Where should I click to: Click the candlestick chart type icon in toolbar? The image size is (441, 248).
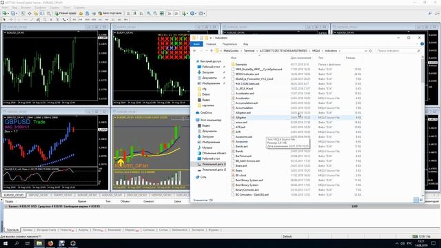[x=135, y=14]
